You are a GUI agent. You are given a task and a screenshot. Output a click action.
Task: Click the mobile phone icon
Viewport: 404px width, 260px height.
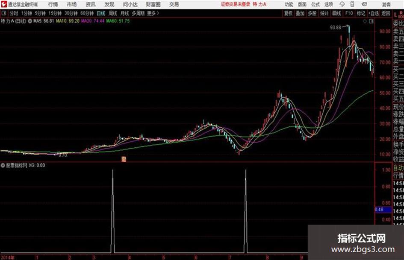coord(352,4)
